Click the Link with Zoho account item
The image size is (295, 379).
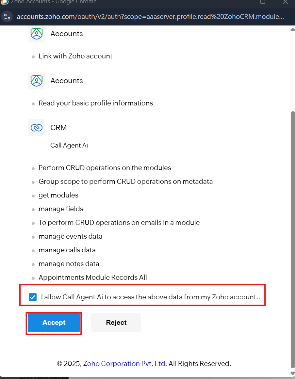(x=75, y=56)
